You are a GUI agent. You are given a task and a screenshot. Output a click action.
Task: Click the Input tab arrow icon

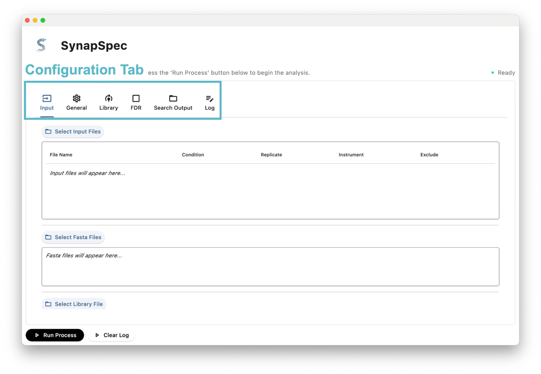coord(47,98)
